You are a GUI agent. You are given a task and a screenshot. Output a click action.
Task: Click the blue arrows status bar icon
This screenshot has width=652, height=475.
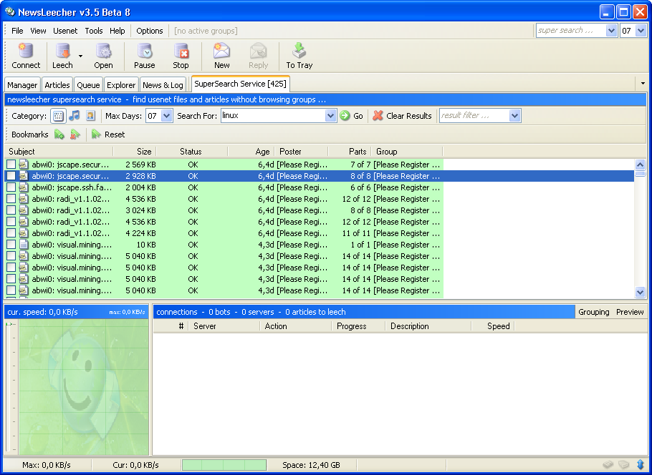(x=641, y=464)
